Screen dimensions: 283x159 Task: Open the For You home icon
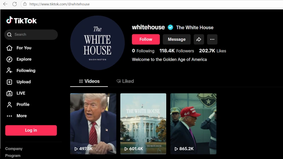point(10,48)
